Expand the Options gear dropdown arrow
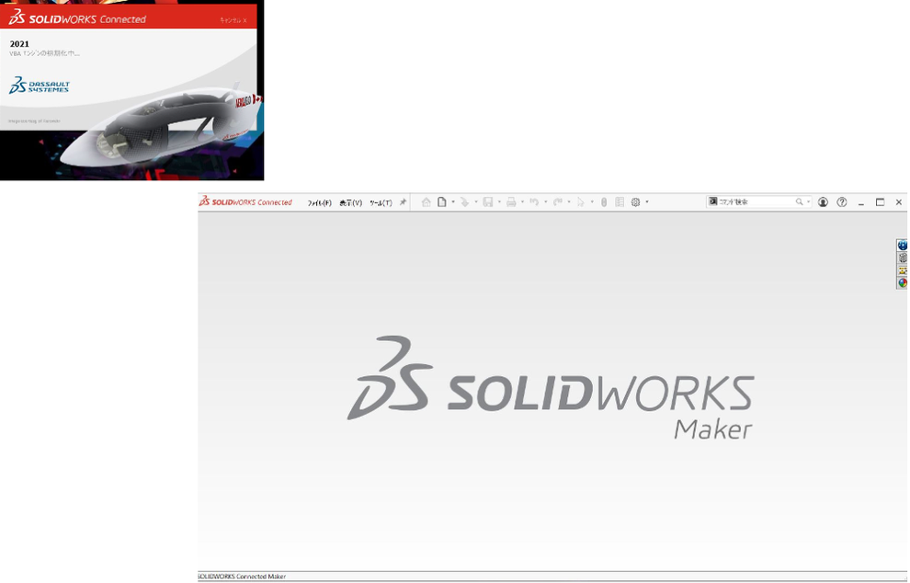Image resolution: width=910 pixels, height=583 pixels. click(647, 202)
